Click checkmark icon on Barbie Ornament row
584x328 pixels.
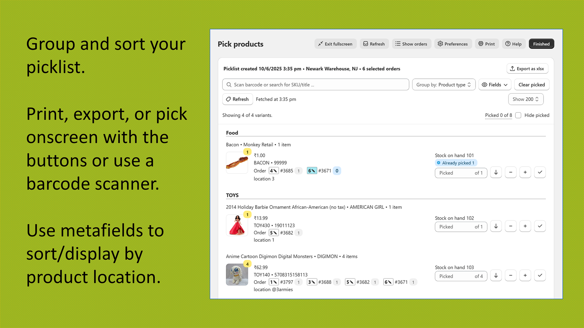[540, 226]
